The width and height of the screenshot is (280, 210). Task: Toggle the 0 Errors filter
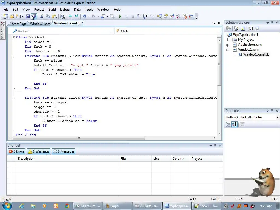pos(17,151)
